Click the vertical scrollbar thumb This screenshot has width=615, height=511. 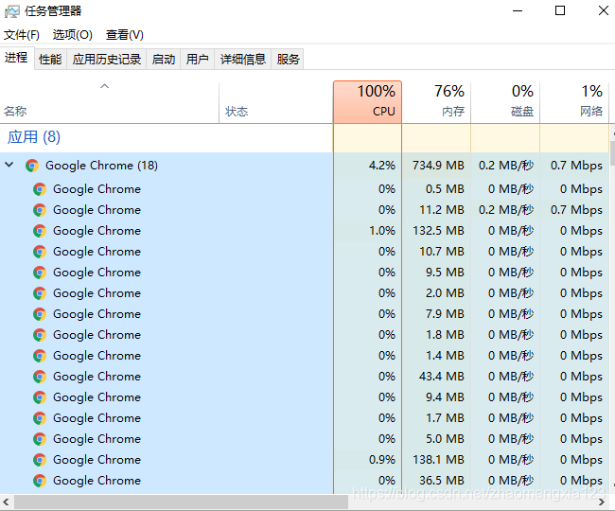612,153
